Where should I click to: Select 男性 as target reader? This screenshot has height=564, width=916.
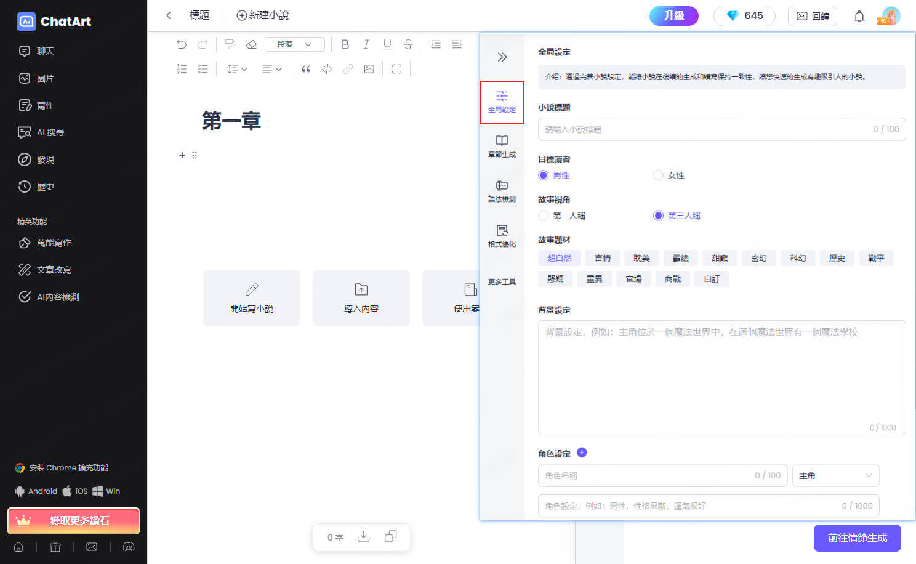pos(554,175)
